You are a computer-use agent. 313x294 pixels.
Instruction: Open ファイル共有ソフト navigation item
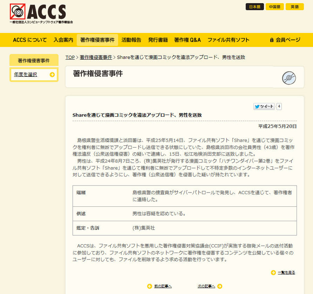coord(228,40)
